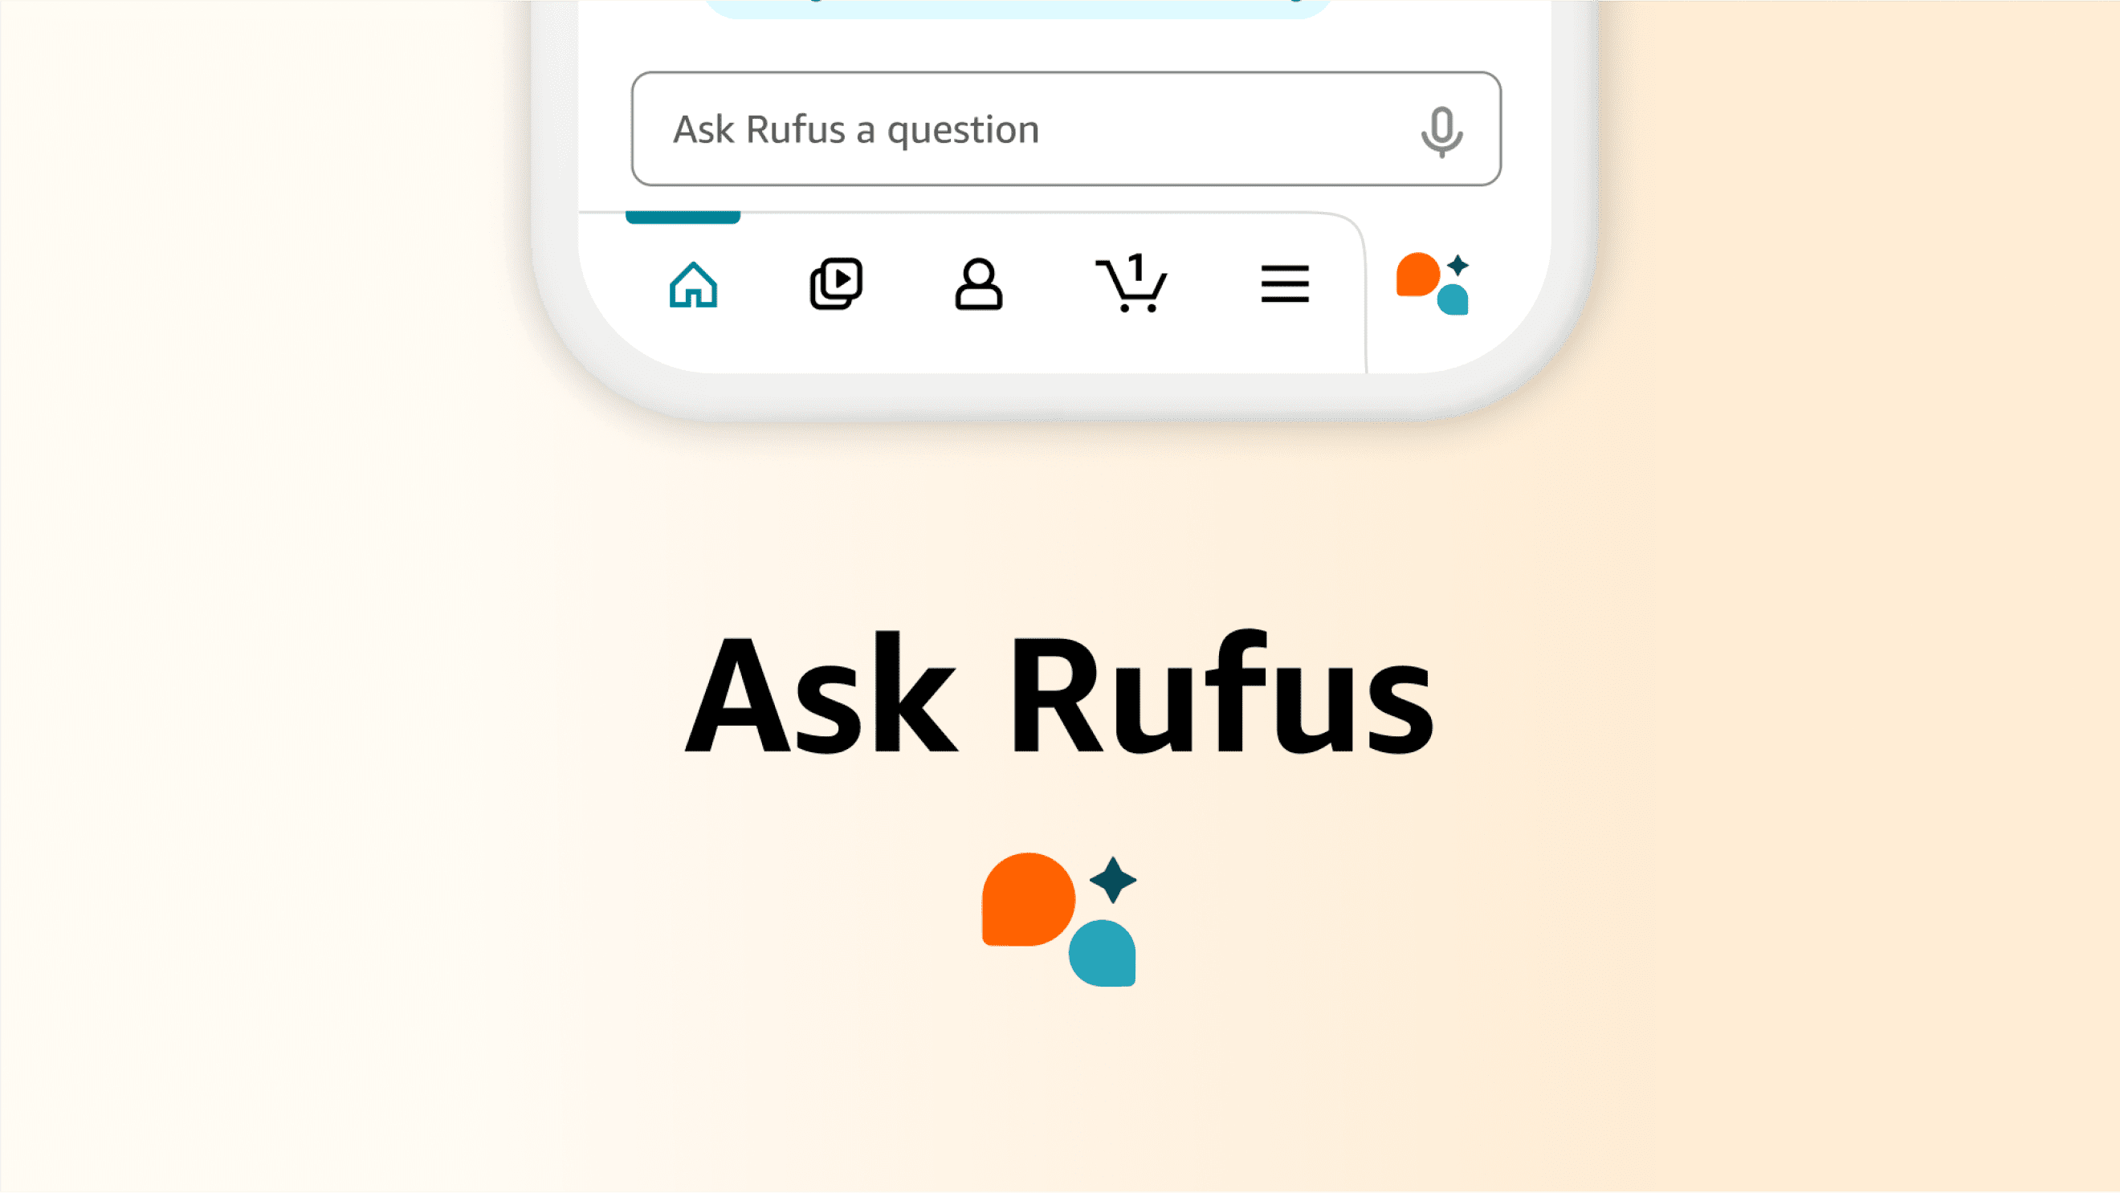Click the Ask Rufus a question input field

(x=1062, y=128)
